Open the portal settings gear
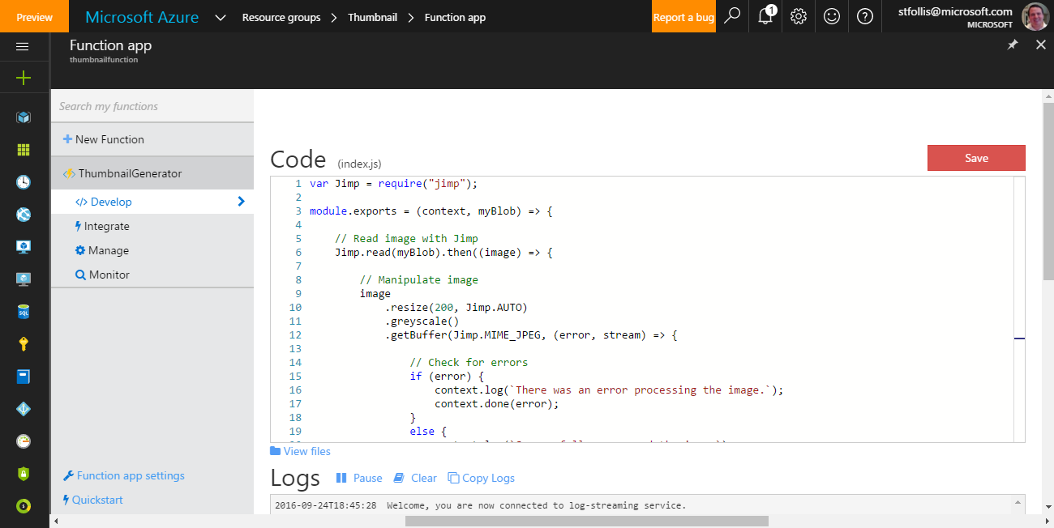Image resolution: width=1054 pixels, height=528 pixels. tap(799, 16)
